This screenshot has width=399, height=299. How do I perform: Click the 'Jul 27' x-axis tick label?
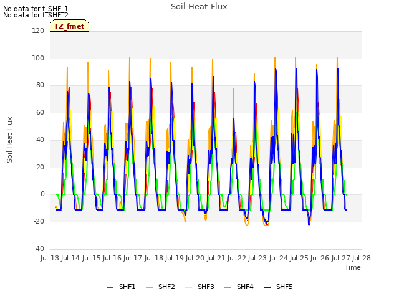coord(341,258)
